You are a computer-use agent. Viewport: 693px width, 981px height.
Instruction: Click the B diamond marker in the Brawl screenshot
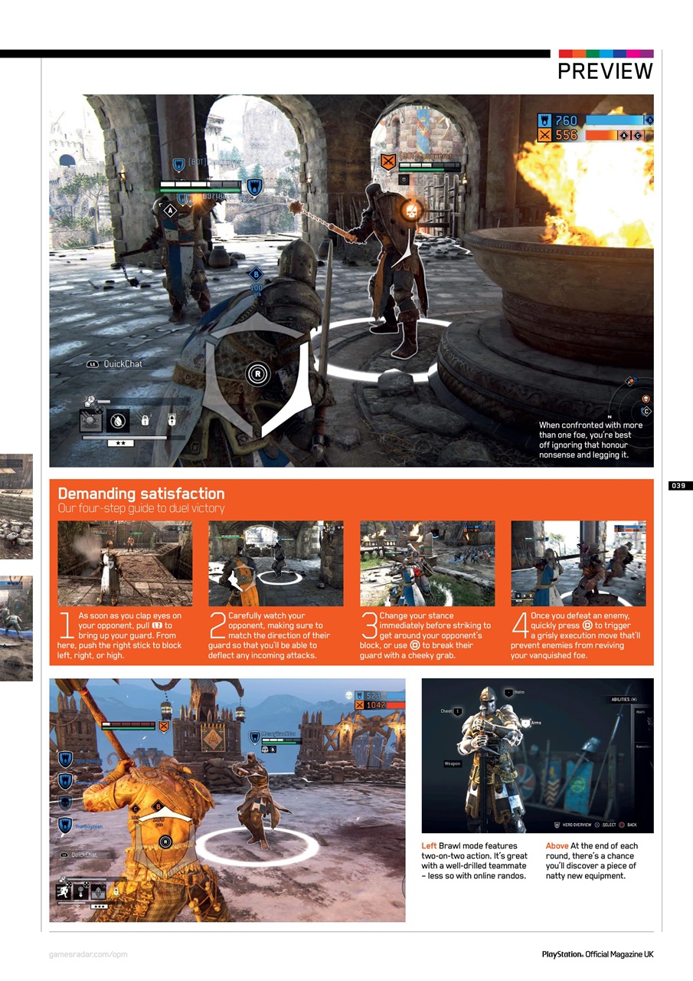(159, 805)
